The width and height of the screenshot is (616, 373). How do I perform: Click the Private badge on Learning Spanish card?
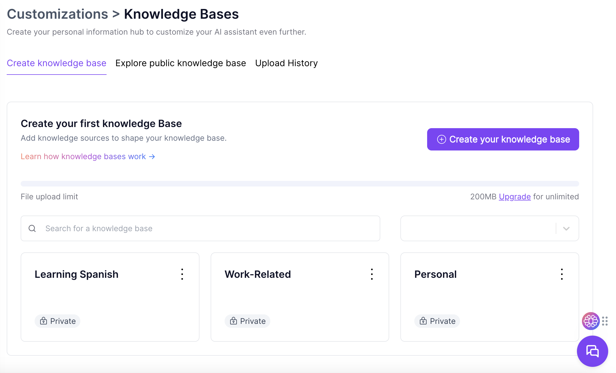(57, 321)
